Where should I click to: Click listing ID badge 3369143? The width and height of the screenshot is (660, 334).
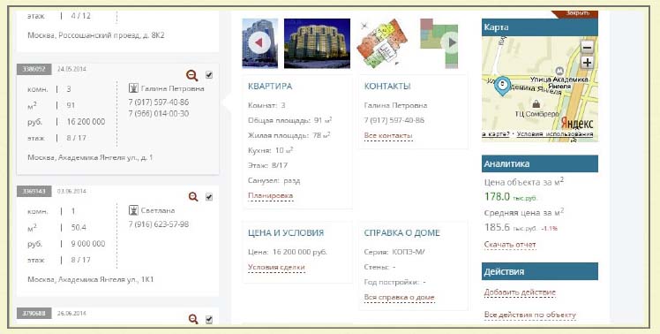click(34, 191)
